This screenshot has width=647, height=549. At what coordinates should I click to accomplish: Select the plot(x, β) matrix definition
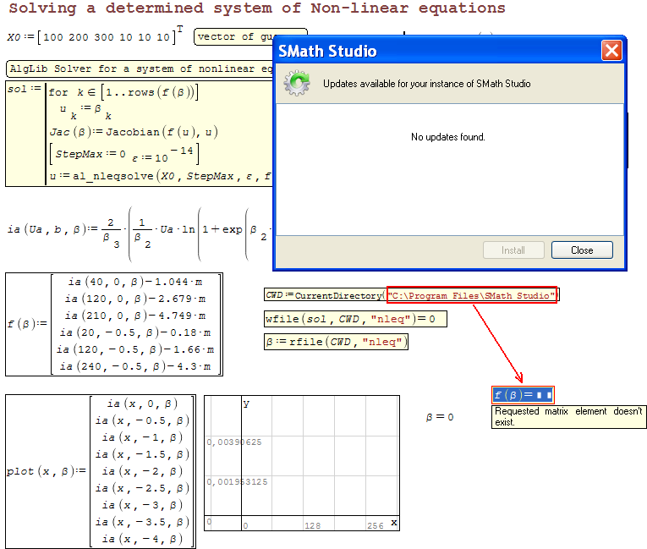click(x=100, y=471)
